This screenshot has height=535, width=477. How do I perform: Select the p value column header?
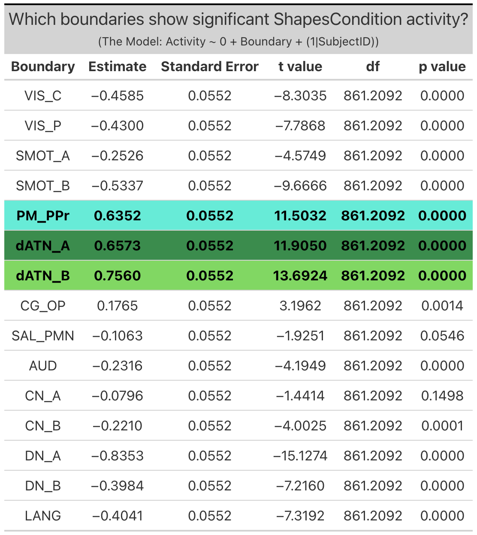pos(442,66)
